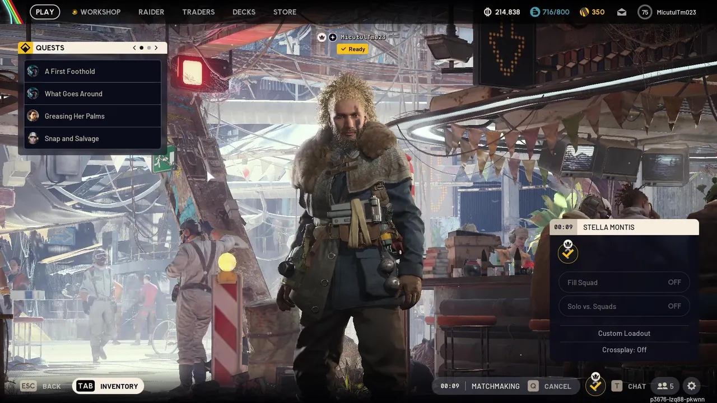Open the Custom Loadout option
The image size is (717, 403).
point(624,333)
